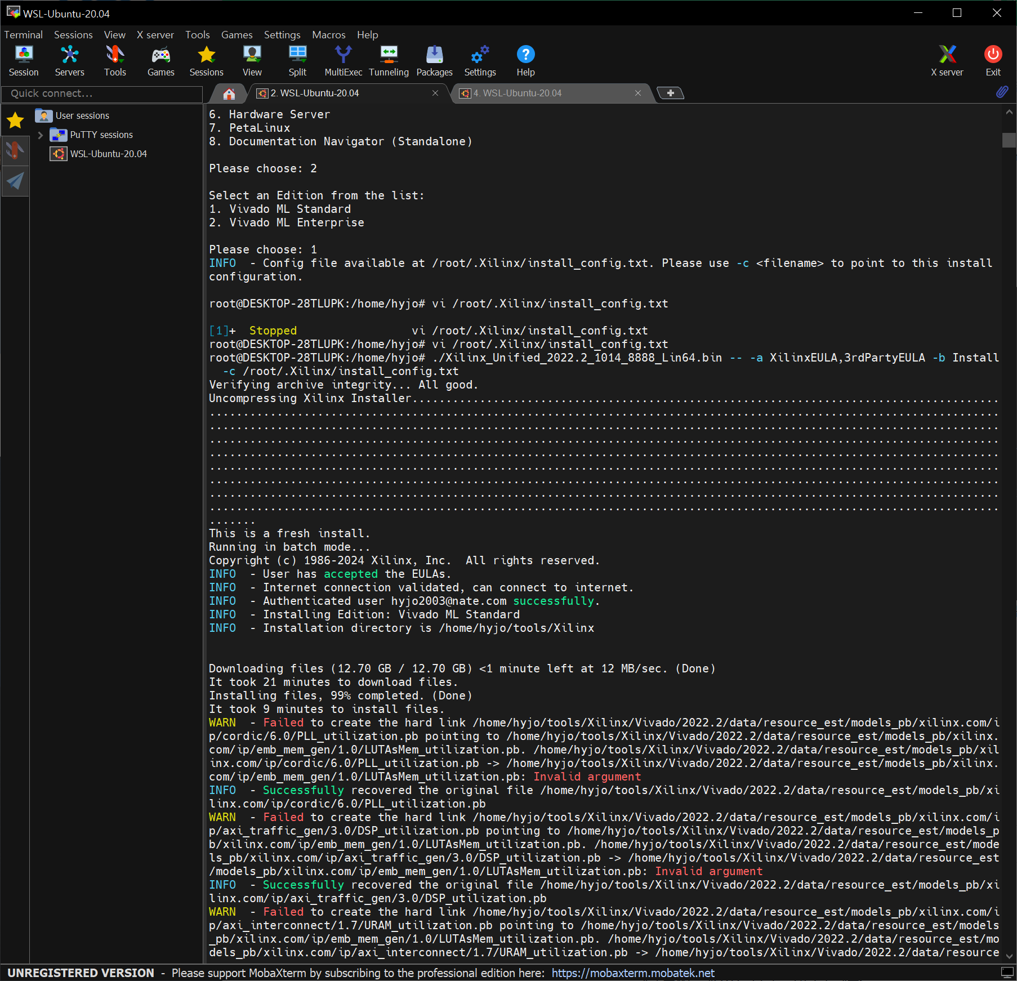Click the red Exit power icon
This screenshot has width=1017, height=981.
click(x=993, y=61)
